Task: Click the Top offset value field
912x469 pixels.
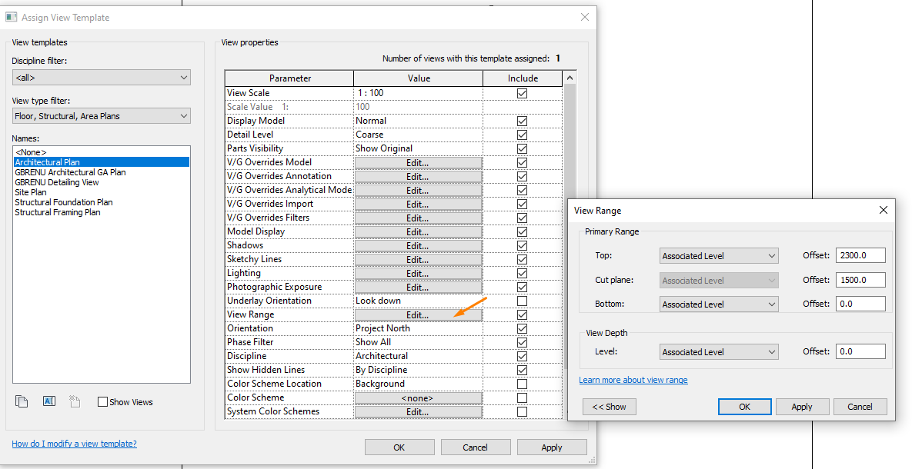Action: click(860, 255)
